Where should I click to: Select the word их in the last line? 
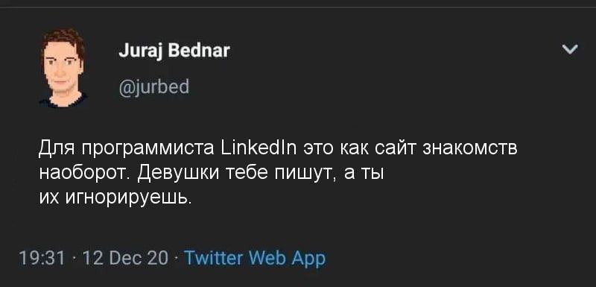pos(49,198)
